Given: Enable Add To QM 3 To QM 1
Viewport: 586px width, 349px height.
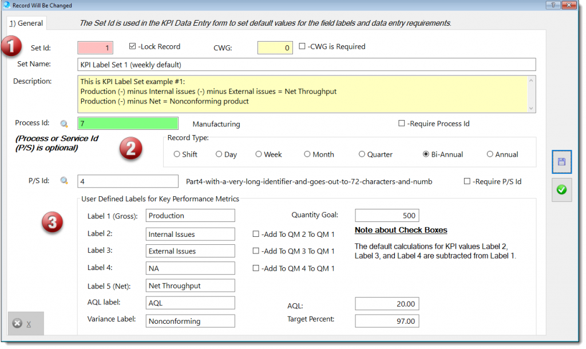Looking at the screenshot, I should pyautogui.click(x=256, y=251).
